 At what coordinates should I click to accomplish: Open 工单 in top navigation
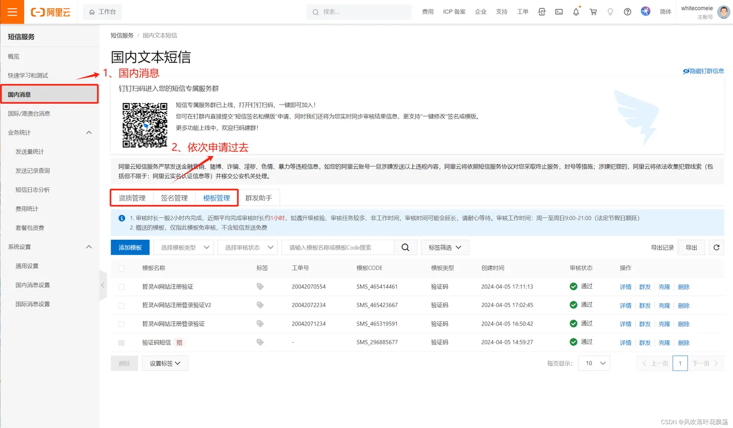pyautogui.click(x=523, y=12)
